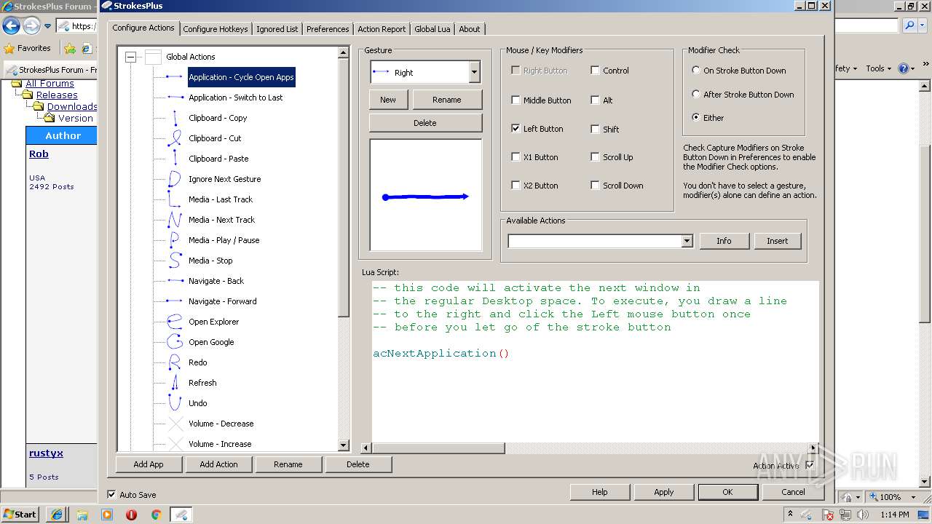Toggle Shift key modifier

click(x=596, y=129)
